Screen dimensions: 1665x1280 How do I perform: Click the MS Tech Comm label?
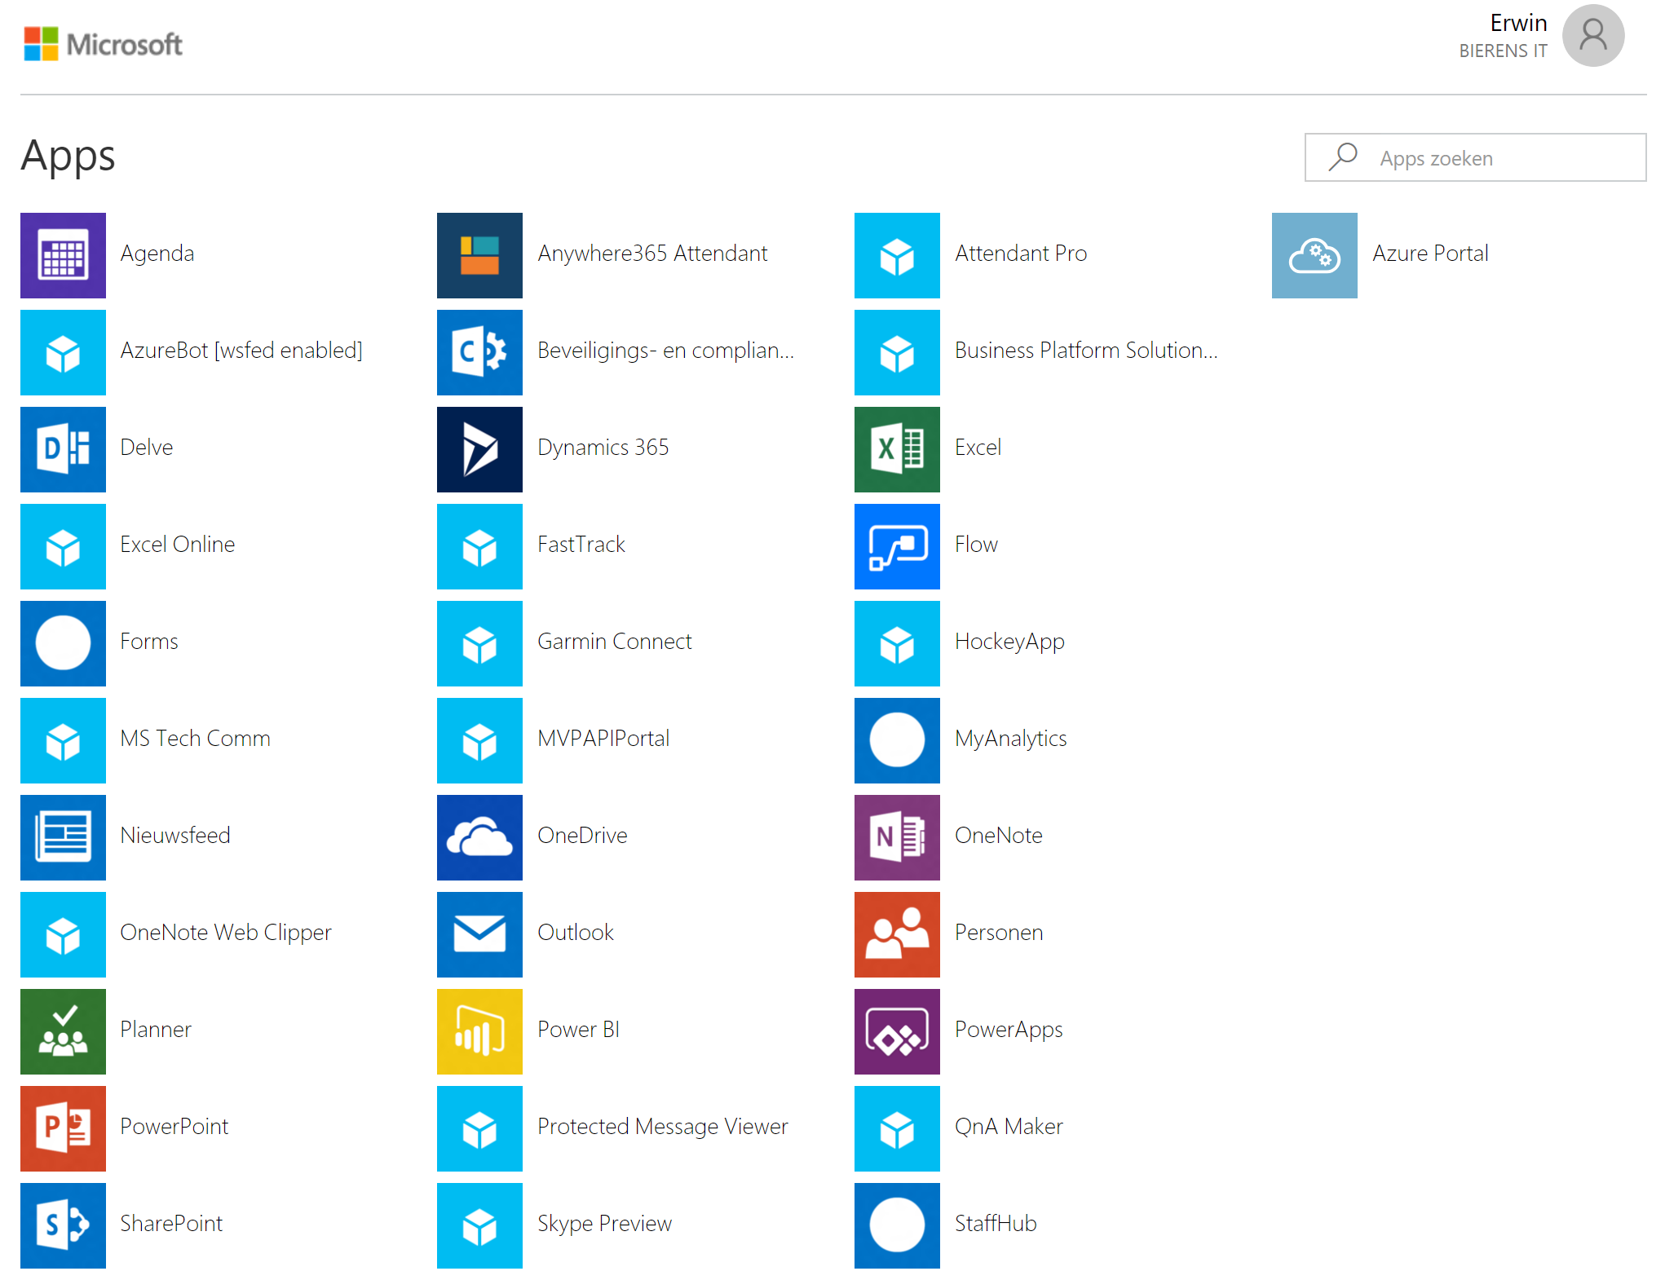[x=196, y=739]
